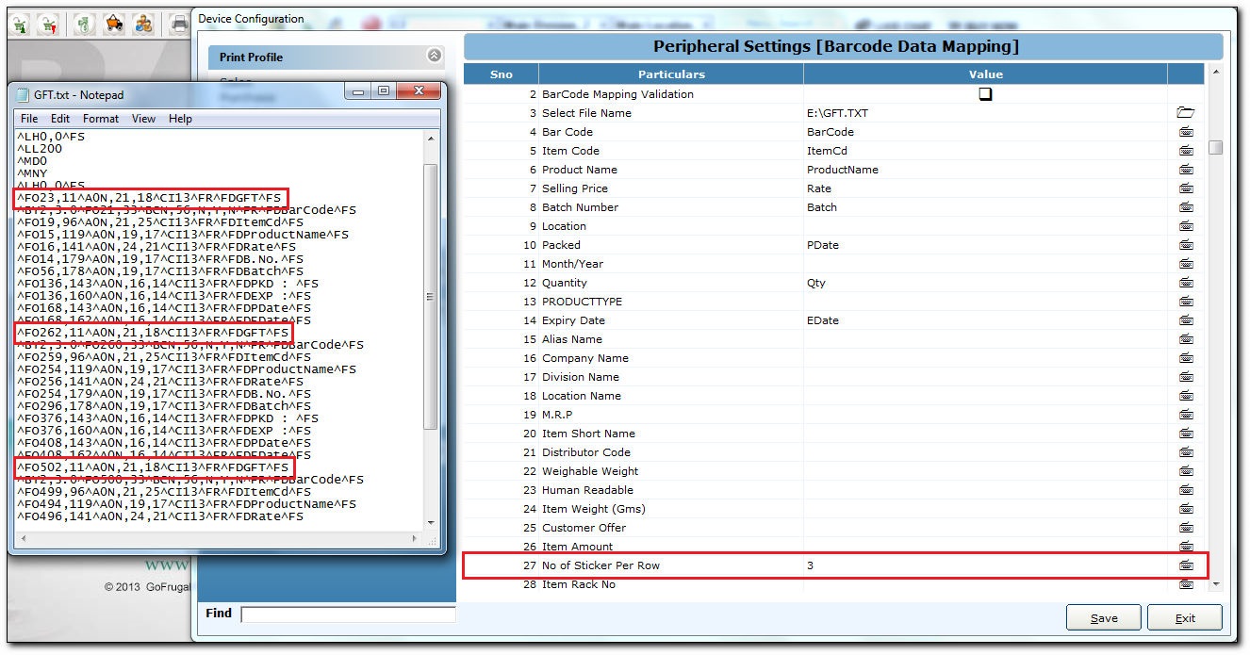Open the Notepad Format menu
This screenshot has height=655, width=1250.
[x=101, y=119]
